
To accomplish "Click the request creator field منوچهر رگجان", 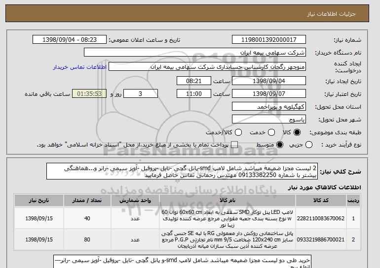I will coord(207,67).
